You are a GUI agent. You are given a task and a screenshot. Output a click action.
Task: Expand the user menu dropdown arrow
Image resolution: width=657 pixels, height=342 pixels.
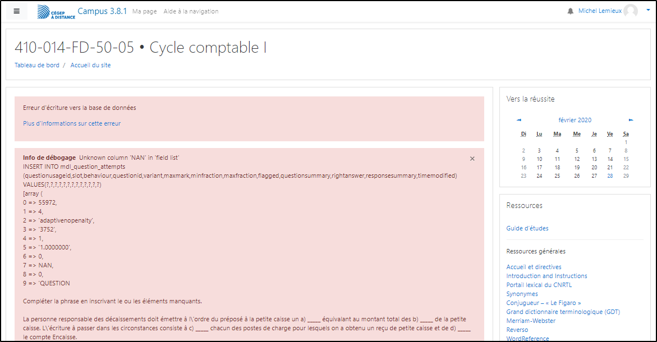[x=648, y=10]
